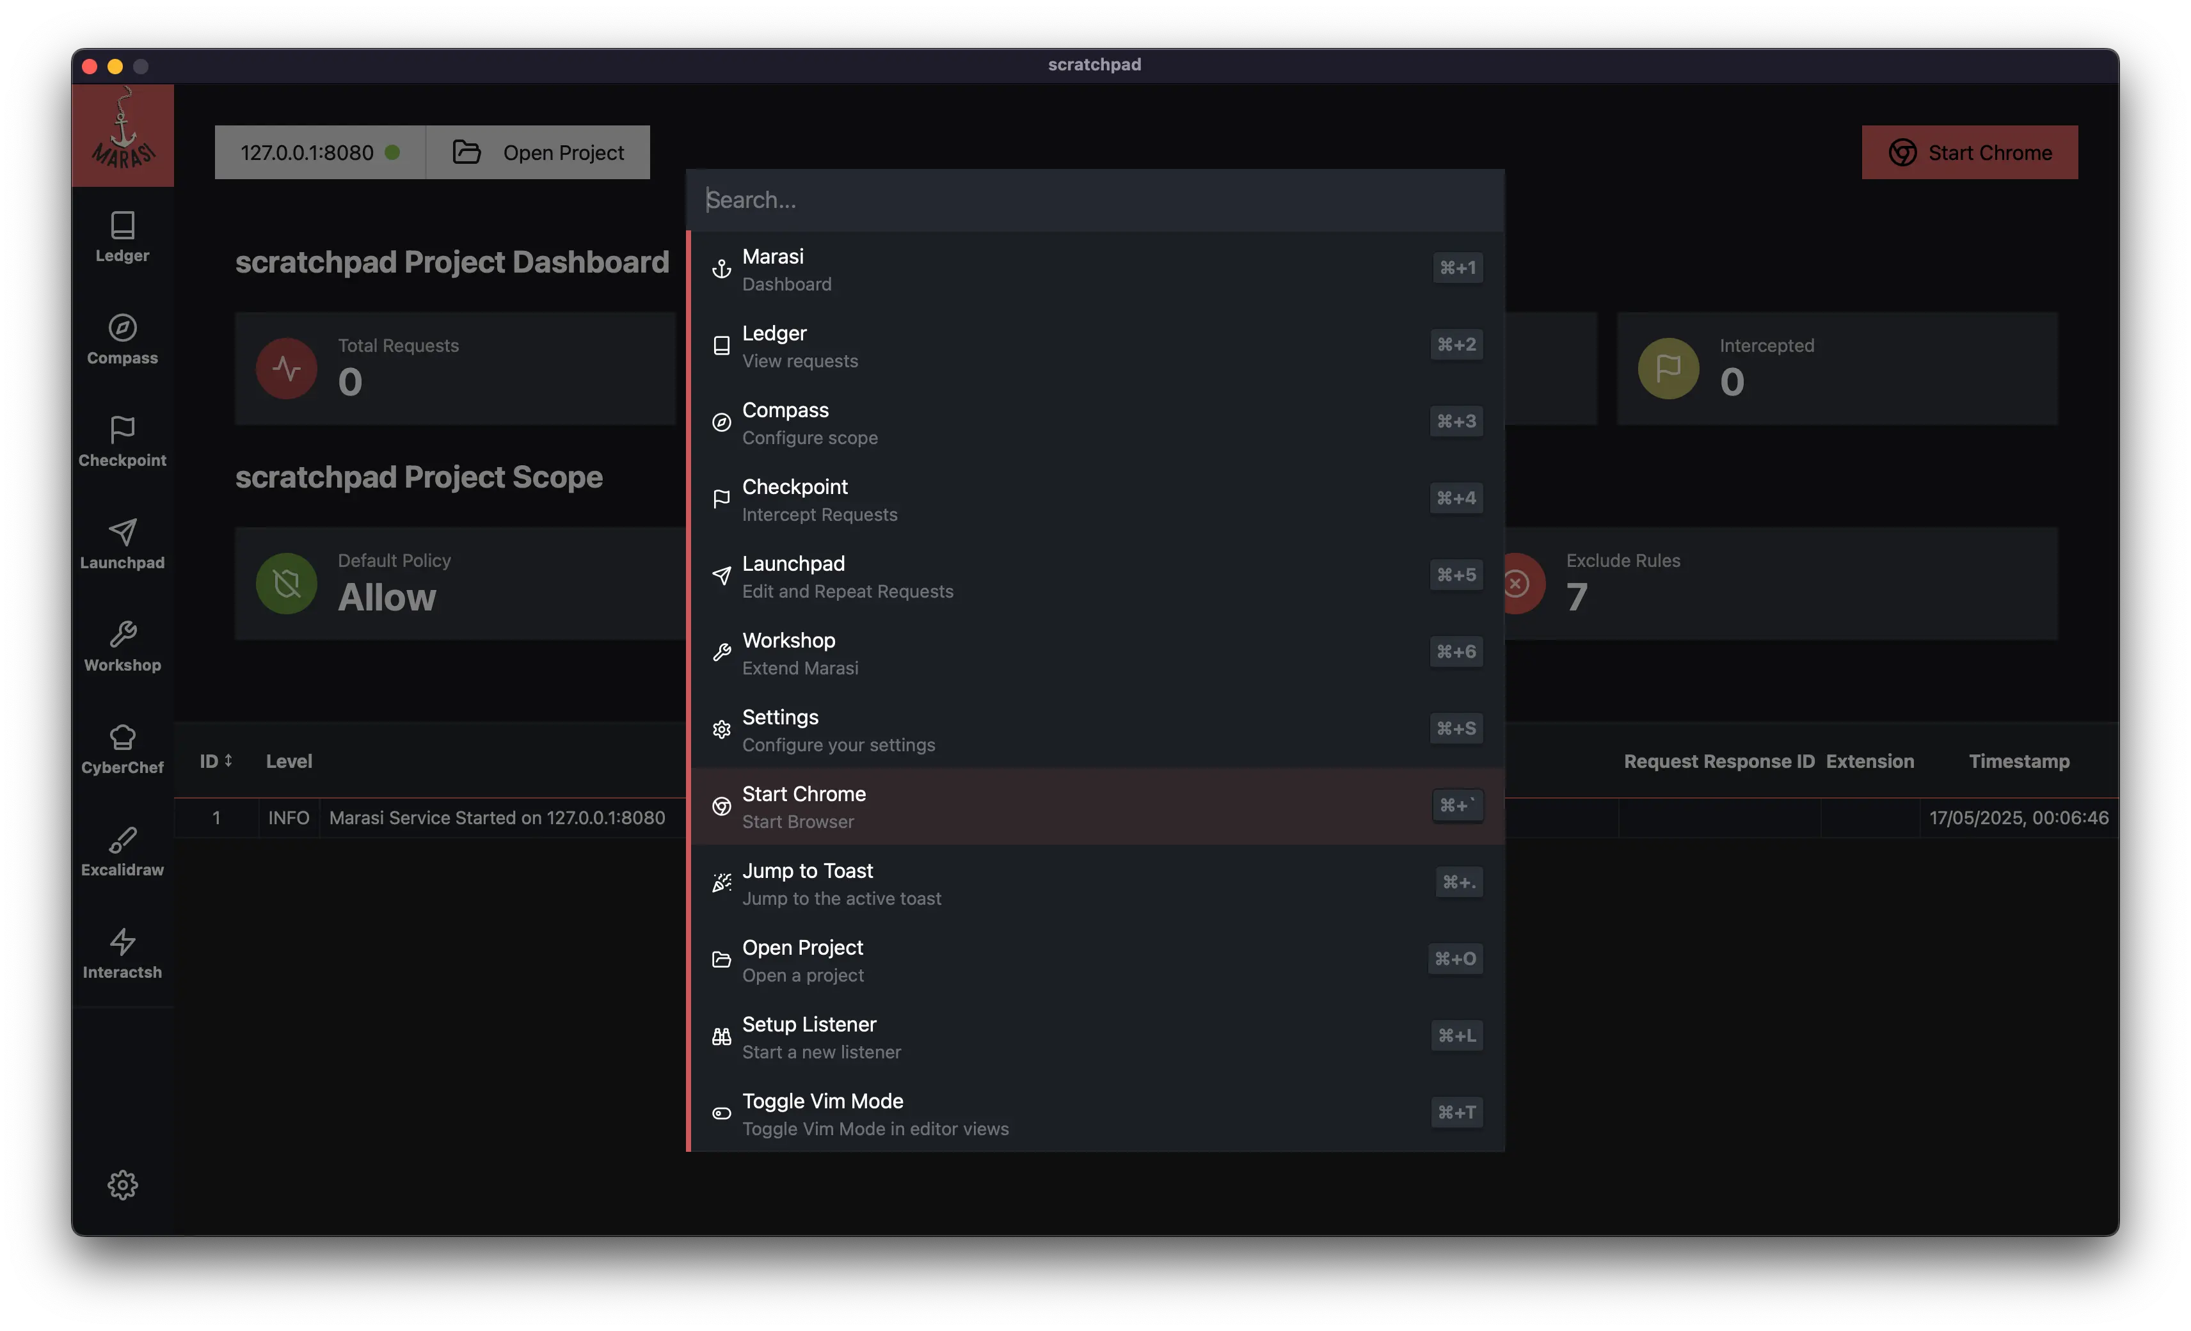Screen dimensions: 2191x1331
Task: Select Marasi Dashboard in command palette
Action: click(1097, 269)
